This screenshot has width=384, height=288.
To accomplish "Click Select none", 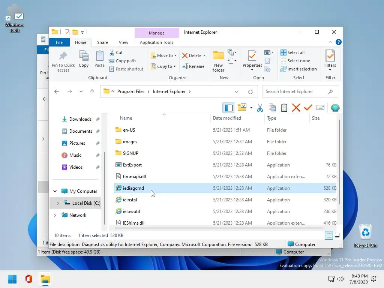I will (x=295, y=61).
